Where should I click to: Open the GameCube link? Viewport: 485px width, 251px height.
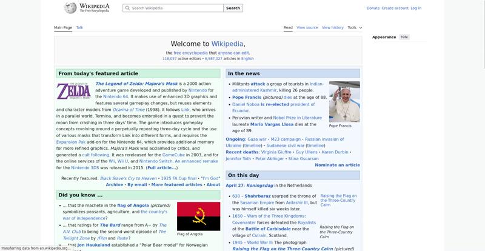click(173, 155)
